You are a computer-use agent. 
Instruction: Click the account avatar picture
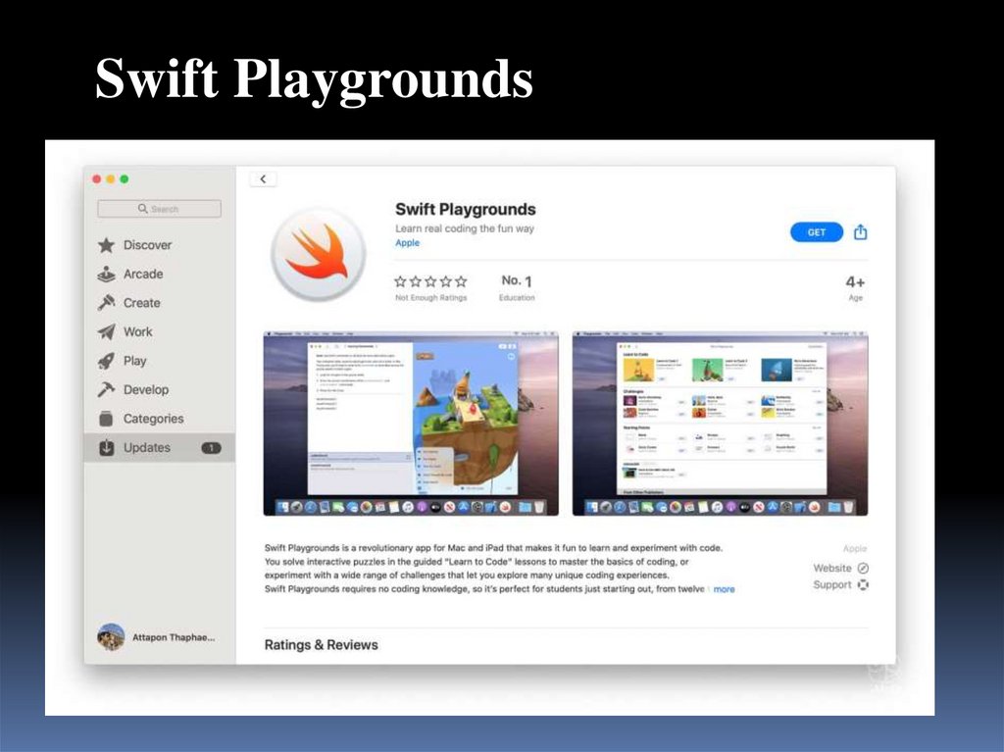click(111, 637)
